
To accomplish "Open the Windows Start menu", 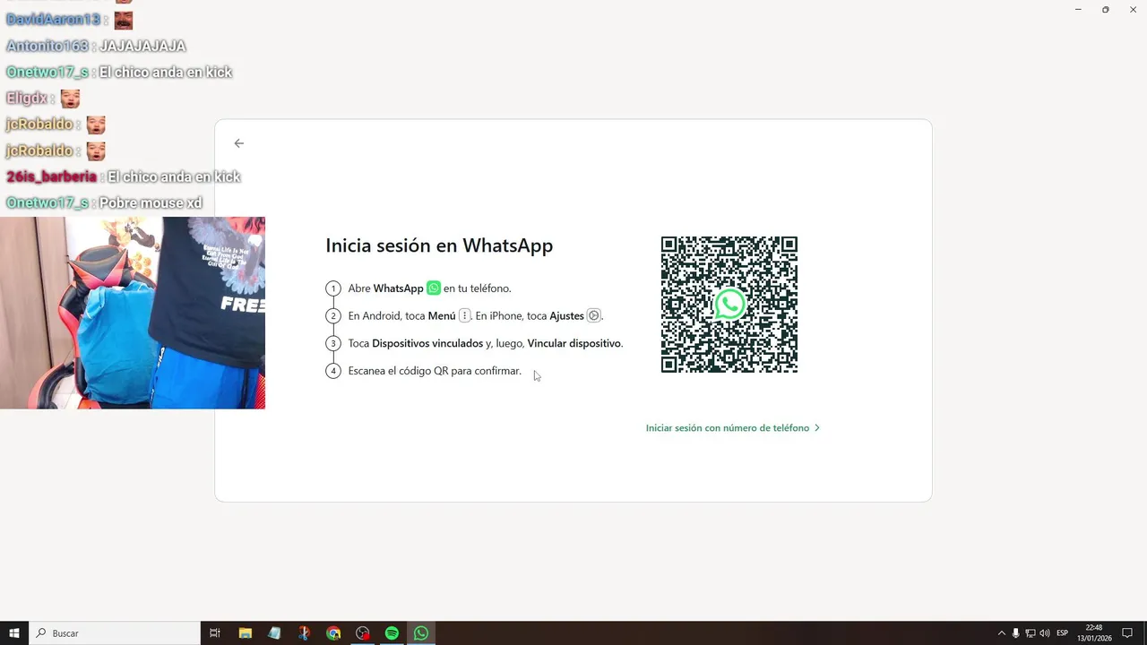I will click(x=14, y=633).
